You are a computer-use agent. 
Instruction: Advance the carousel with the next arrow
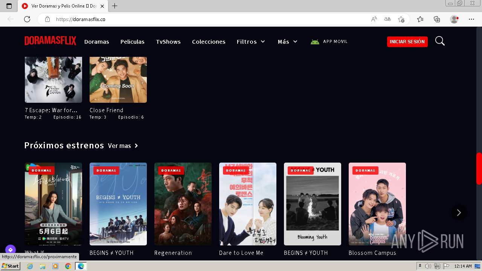[459, 213]
